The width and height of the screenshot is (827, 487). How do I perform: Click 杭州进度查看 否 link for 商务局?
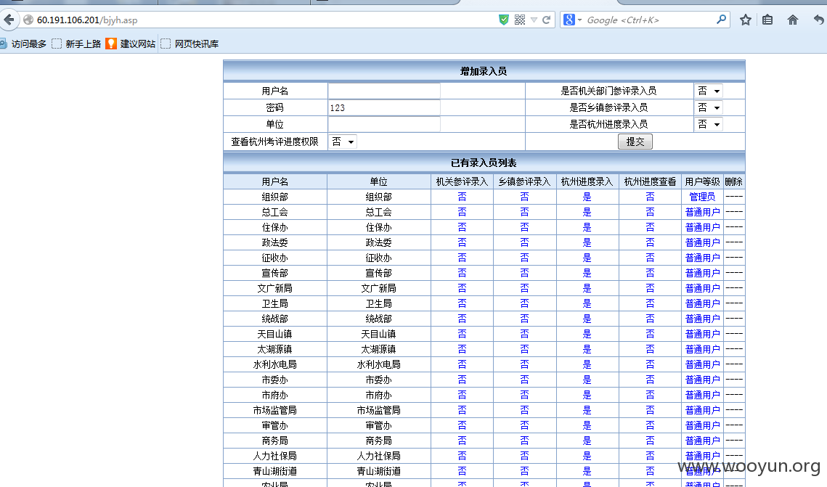pos(650,441)
